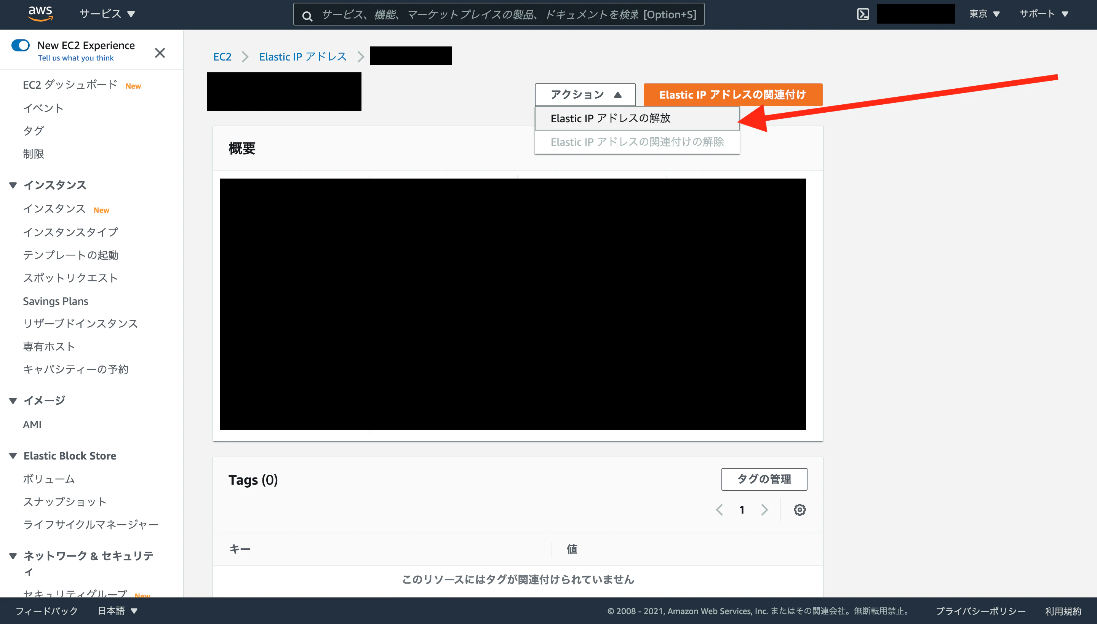The height and width of the screenshot is (624, 1097).
Task: Collapse the アクション actions dropdown
Action: (585, 95)
